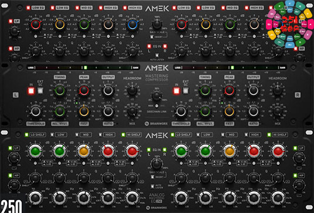Click green-ringed gain knob, right channel top EQ
Screen dimensions: 314x213
(x=229, y=25)
